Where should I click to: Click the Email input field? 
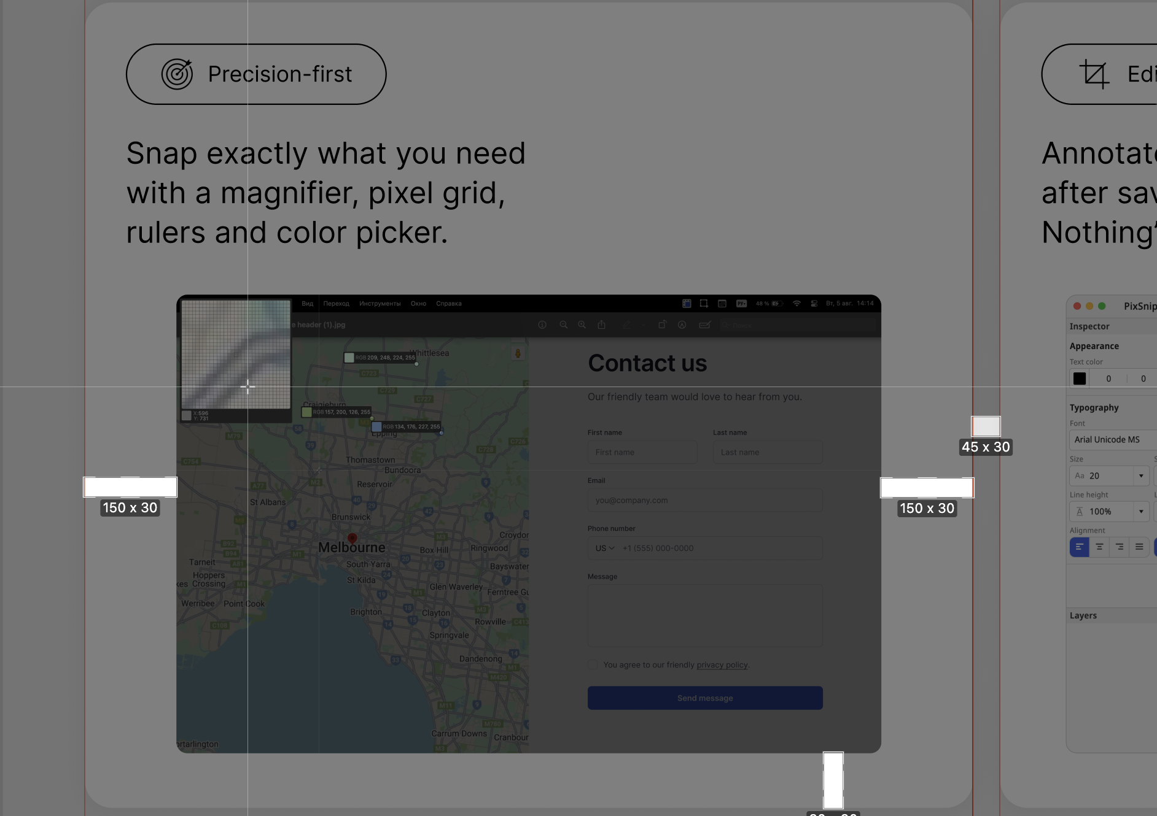coord(705,501)
